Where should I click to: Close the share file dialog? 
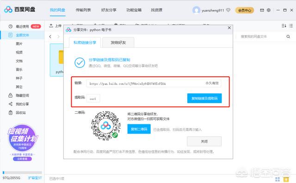click(x=229, y=28)
